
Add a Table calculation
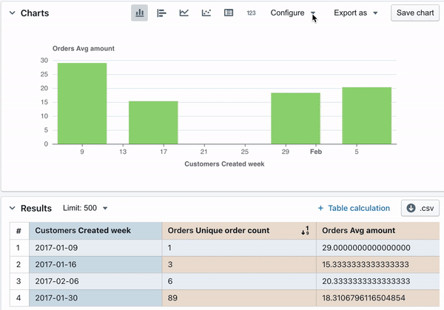(x=354, y=209)
